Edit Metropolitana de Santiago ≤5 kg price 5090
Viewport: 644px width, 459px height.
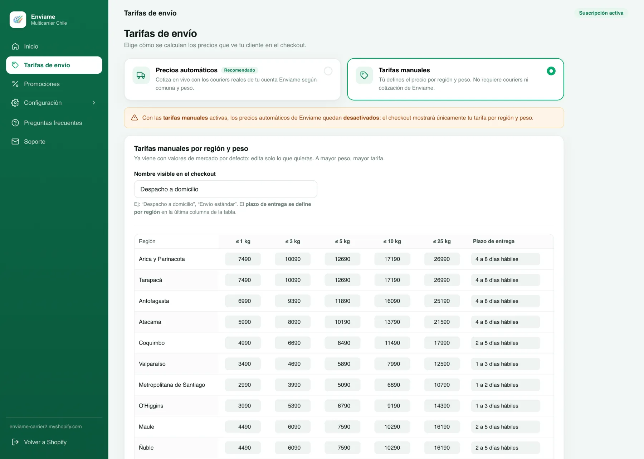342,385
